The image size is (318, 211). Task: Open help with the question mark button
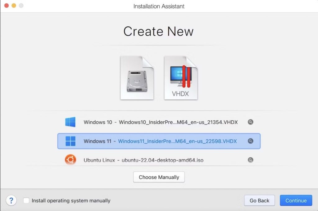coord(11,200)
